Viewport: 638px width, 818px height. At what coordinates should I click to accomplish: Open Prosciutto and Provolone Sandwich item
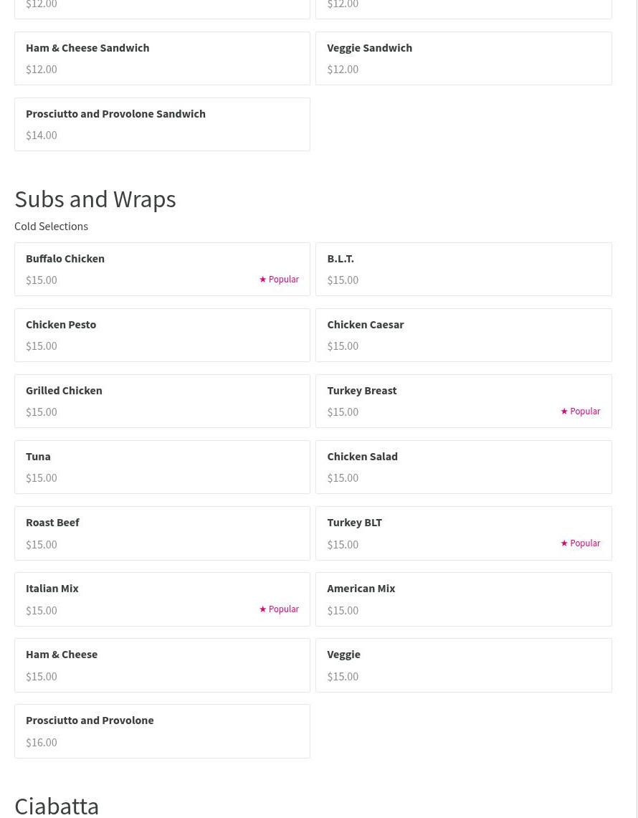tap(162, 124)
